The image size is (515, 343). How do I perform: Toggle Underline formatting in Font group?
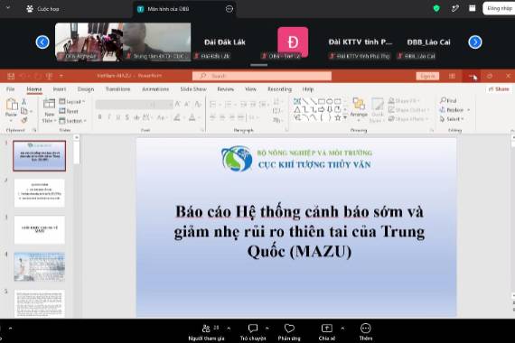click(x=118, y=116)
